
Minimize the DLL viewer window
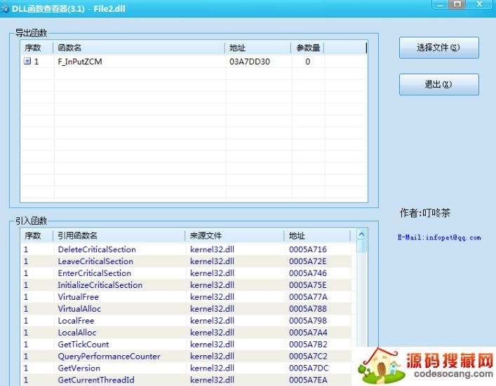tap(438, 4)
